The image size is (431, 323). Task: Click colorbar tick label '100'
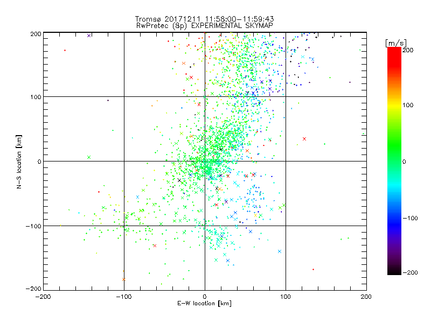408,105
